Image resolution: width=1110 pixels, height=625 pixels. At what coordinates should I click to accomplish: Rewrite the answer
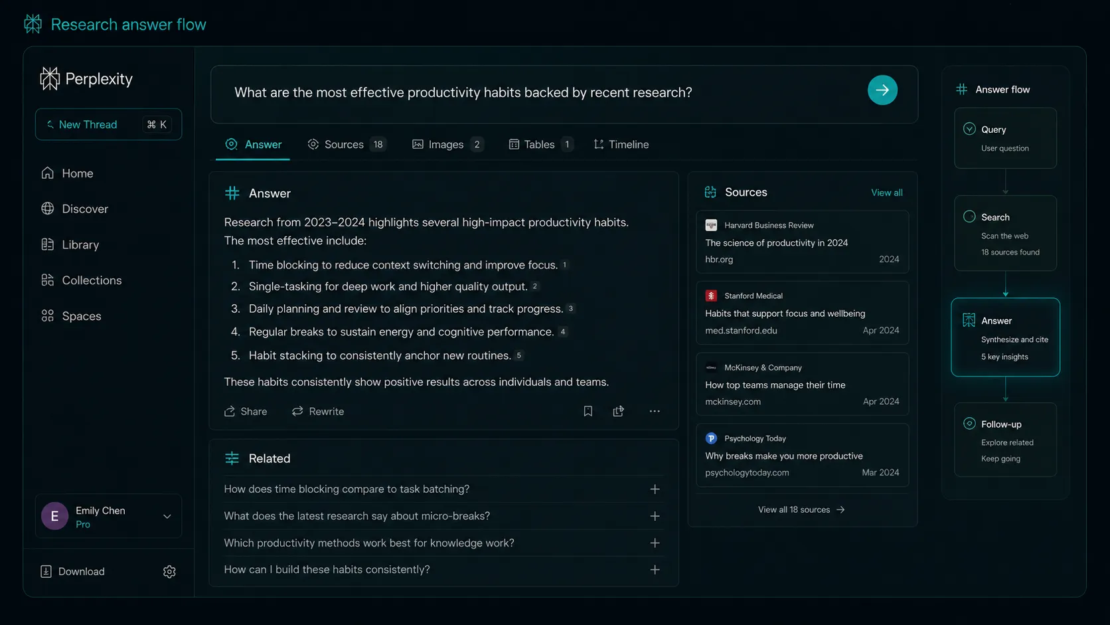[318, 411]
